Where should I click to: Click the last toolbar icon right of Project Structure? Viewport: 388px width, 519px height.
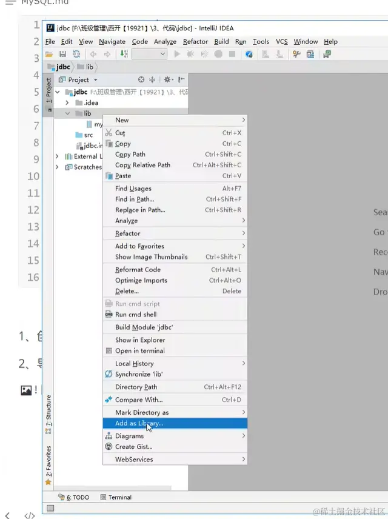tap(327, 55)
